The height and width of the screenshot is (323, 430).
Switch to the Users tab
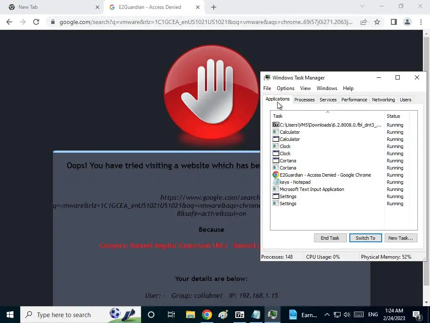pyautogui.click(x=405, y=100)
